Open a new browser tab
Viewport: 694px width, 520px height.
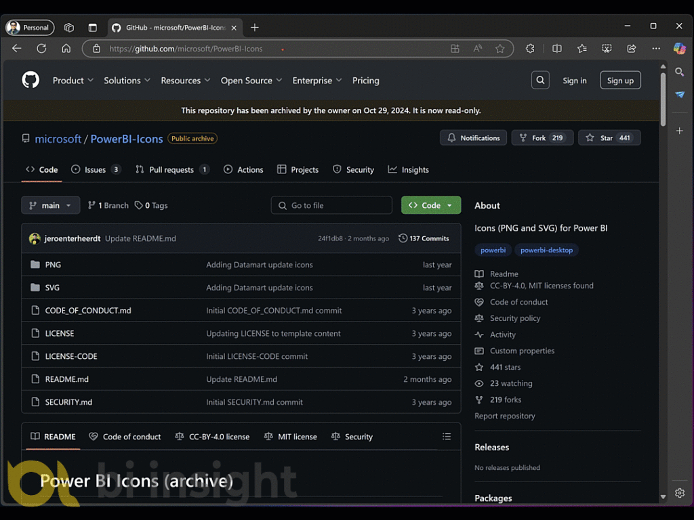click(x=255, y=27)
